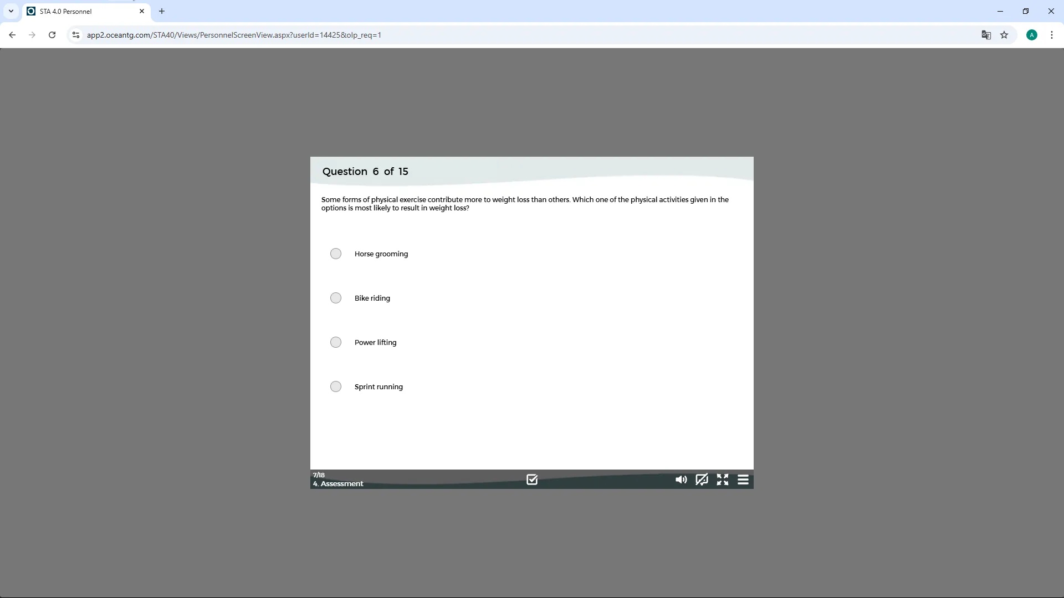Toggle the captions icon in player bar
Viewport: 1064px width, 598px height.
pyautogui.click(x=702, y=480)
